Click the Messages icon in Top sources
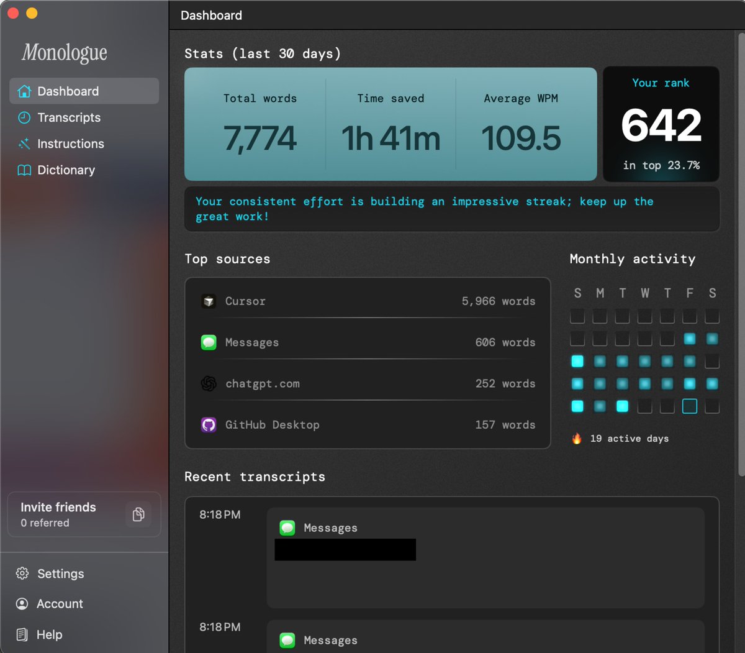This screenshot has height=653, width=745. coord(209,342)
